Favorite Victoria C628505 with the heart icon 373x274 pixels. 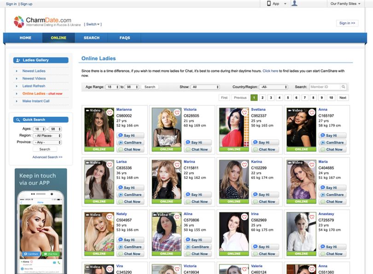tap(177, 112)
